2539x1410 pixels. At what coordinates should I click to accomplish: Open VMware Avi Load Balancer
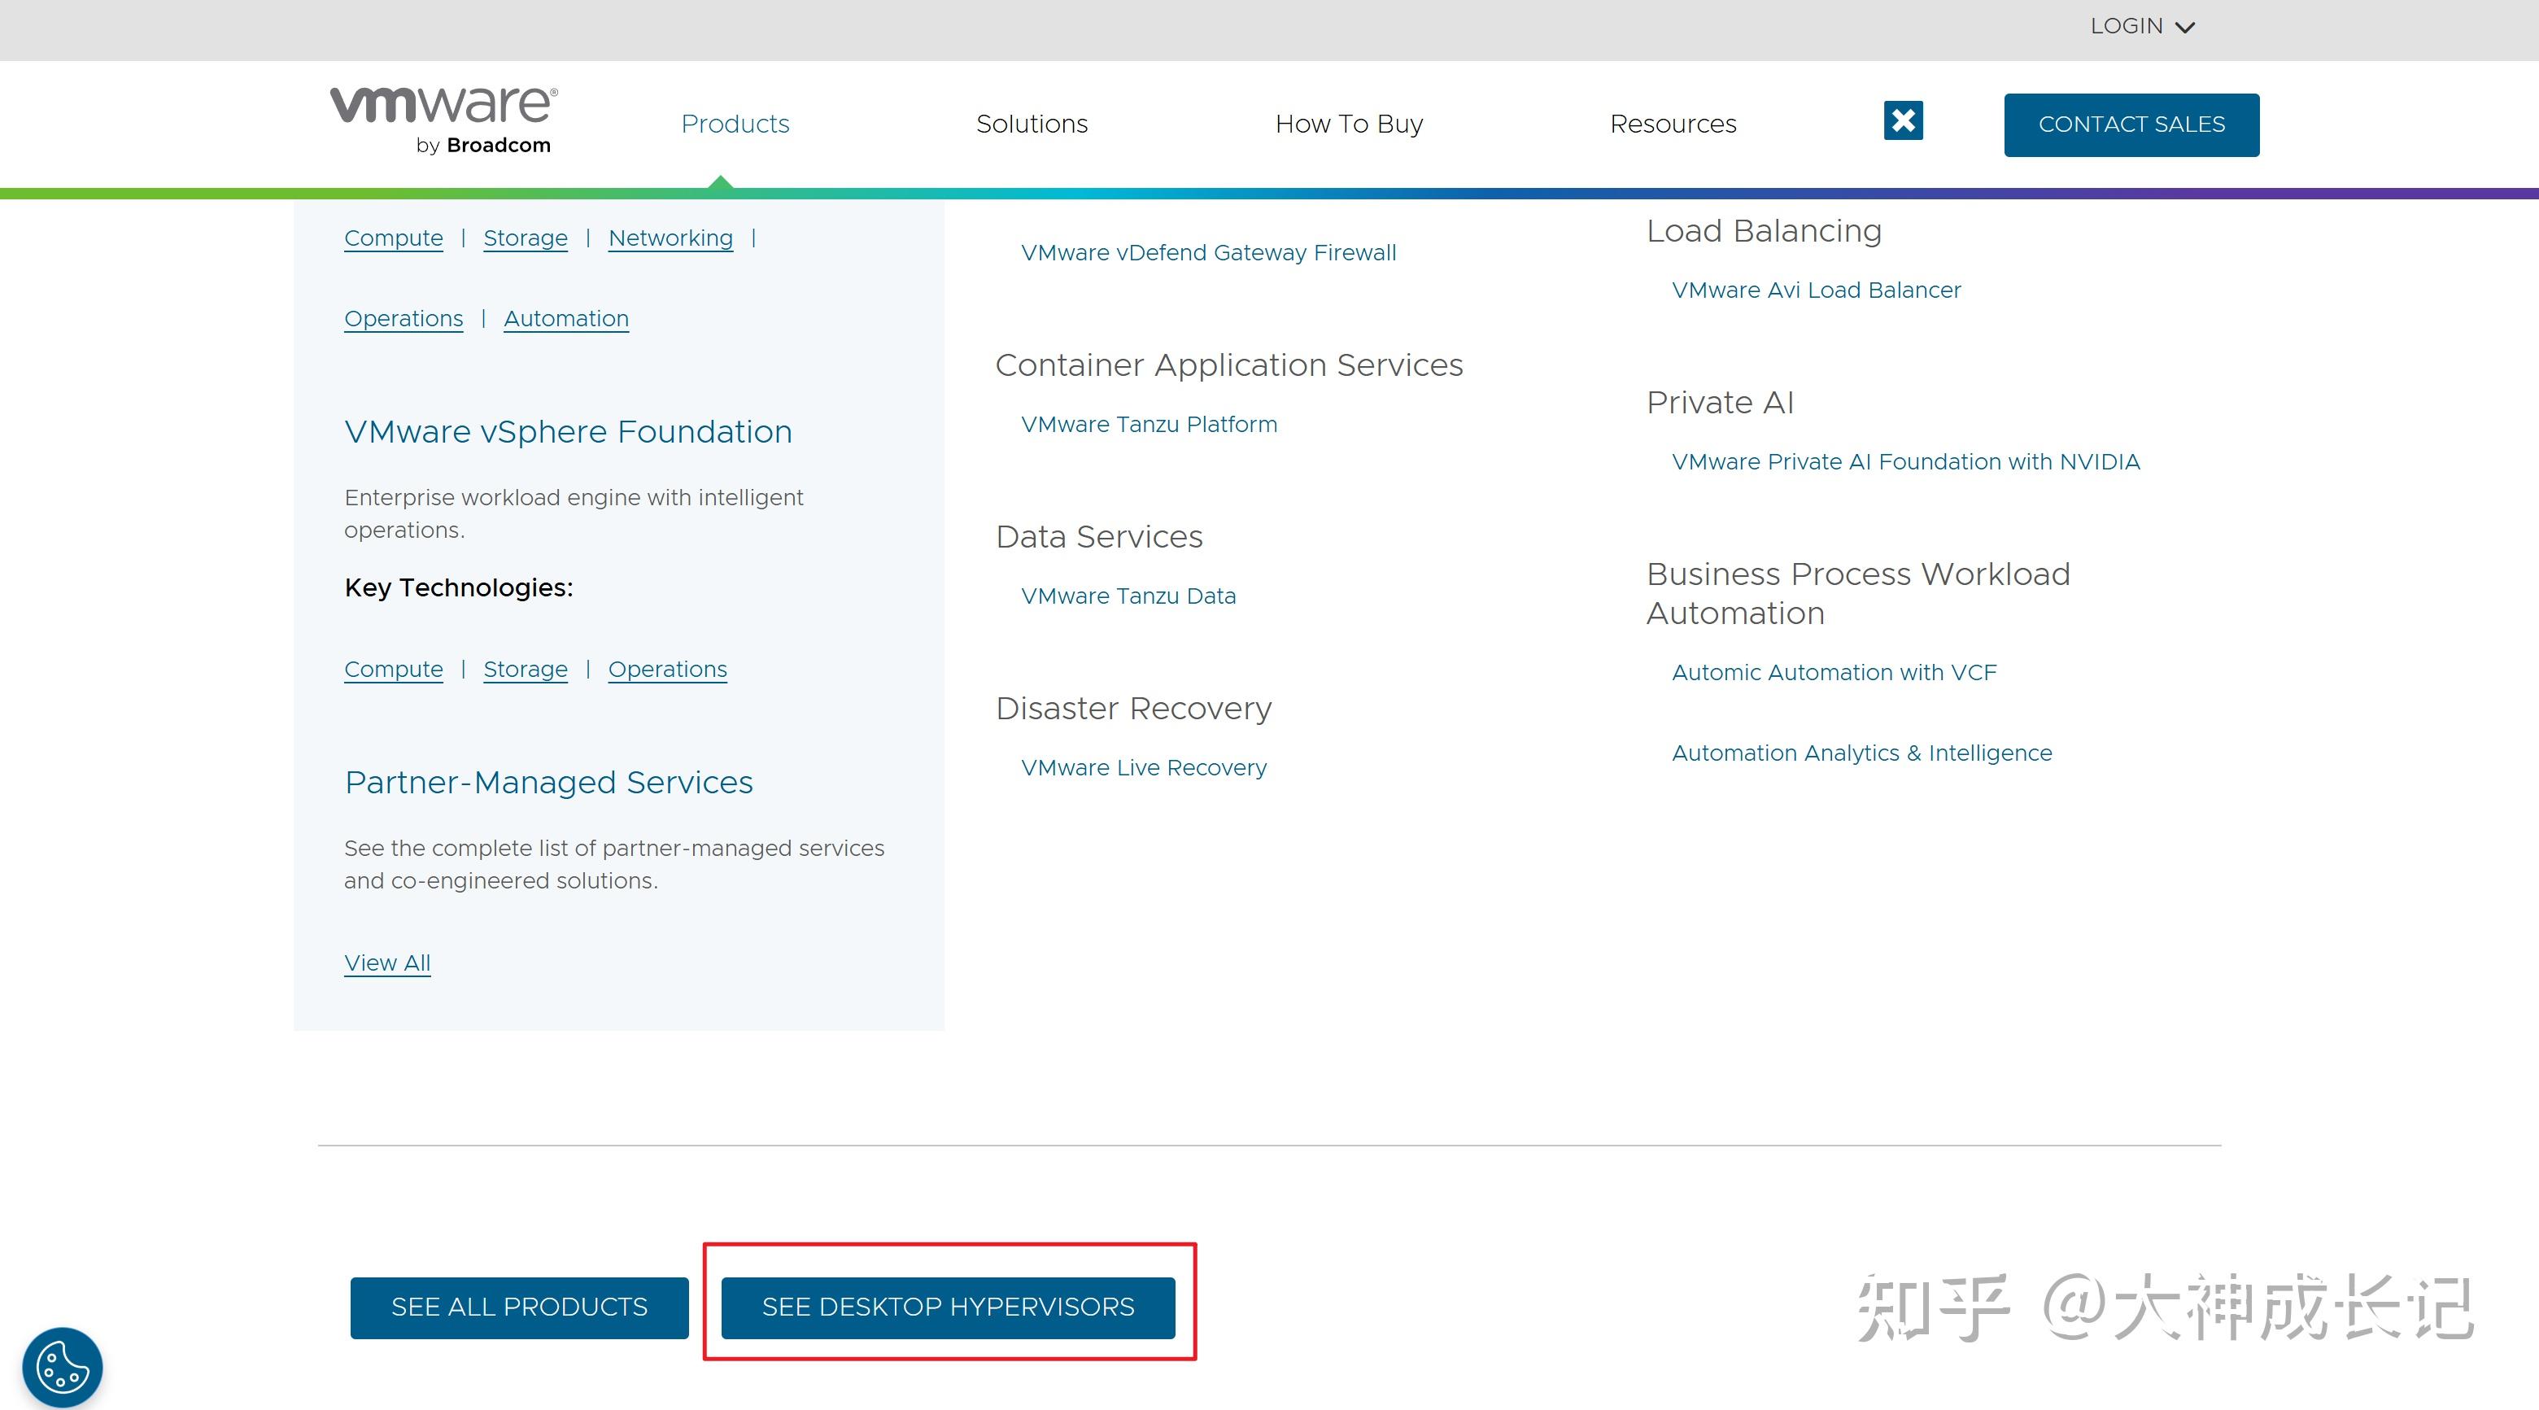pyautogui.click(x=1816, y=289)
